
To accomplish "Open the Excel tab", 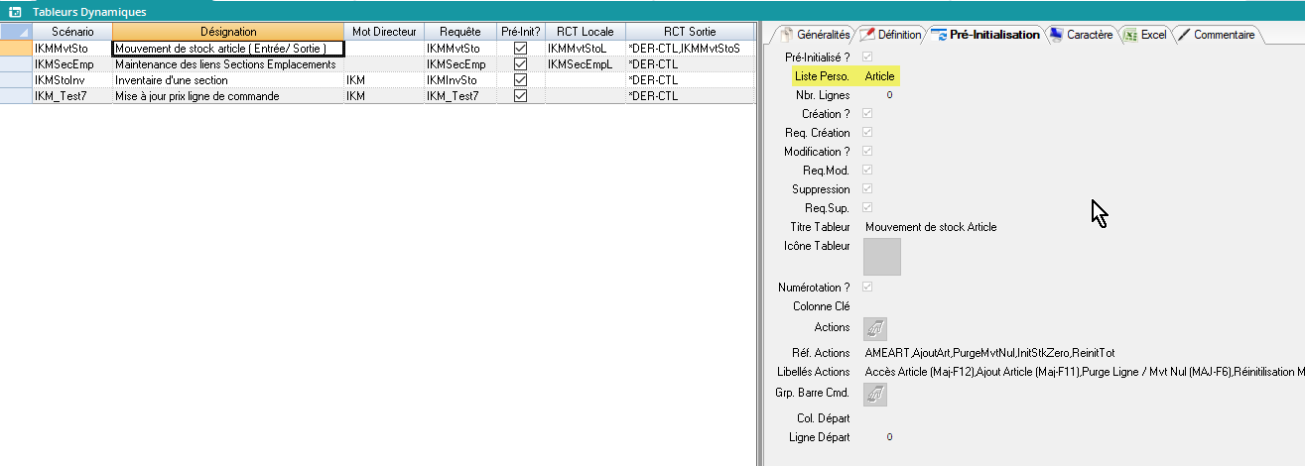I will coord(1145,35).
